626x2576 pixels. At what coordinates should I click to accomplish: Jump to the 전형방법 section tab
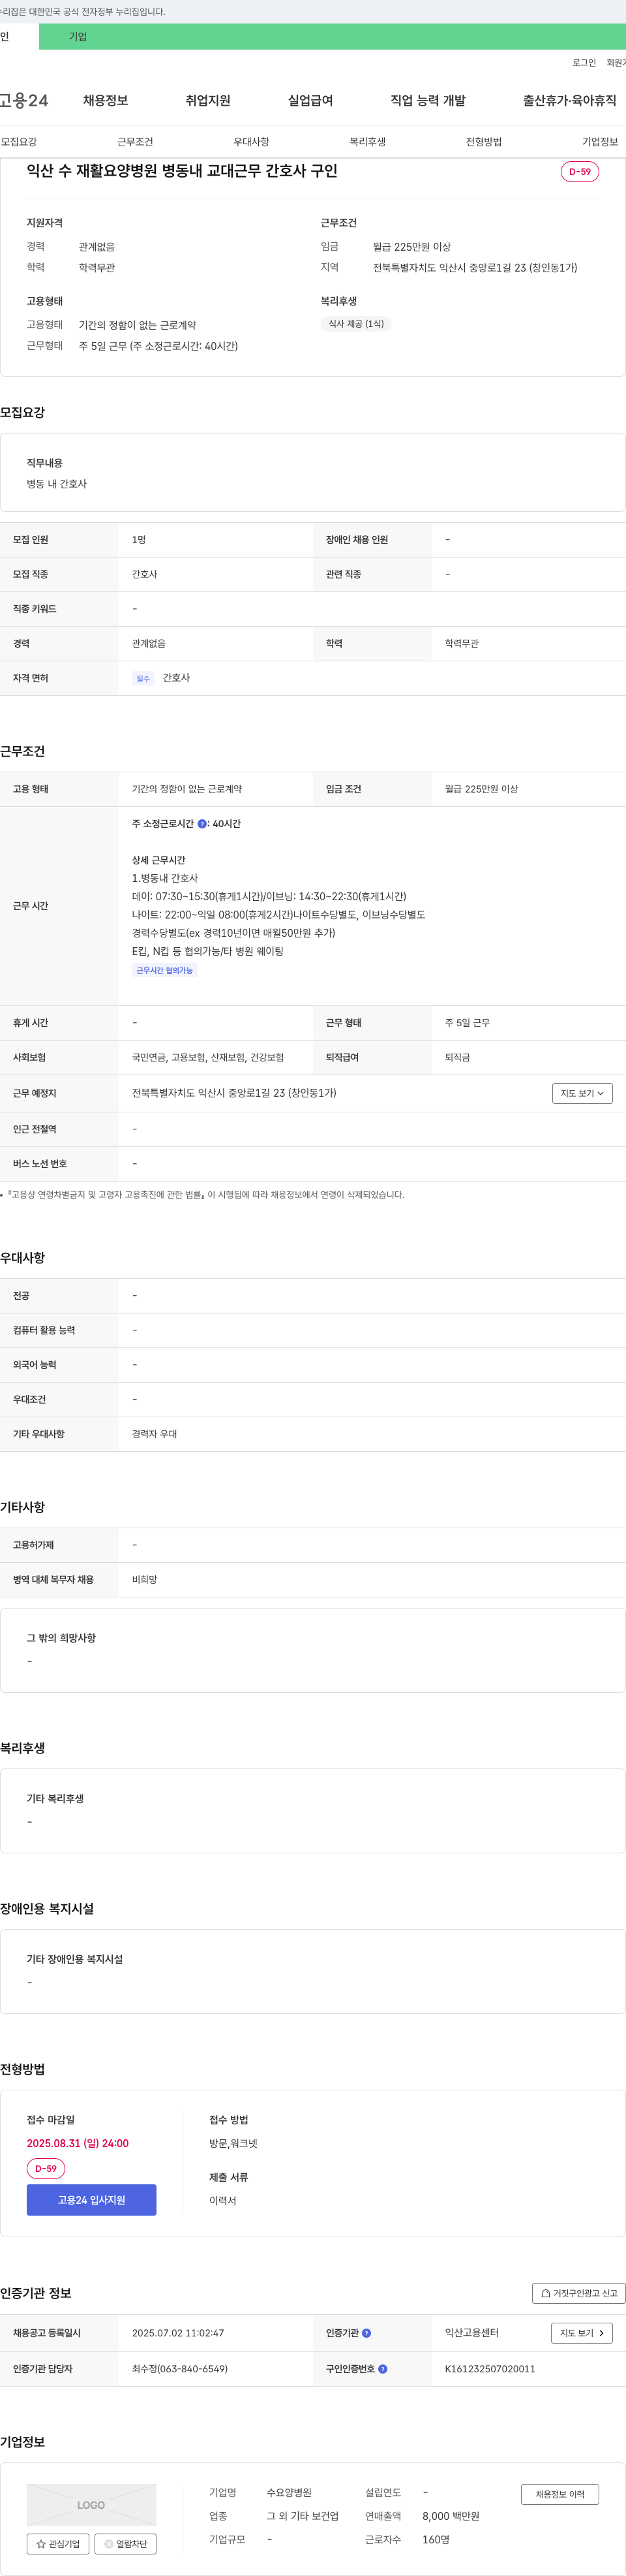484,142
